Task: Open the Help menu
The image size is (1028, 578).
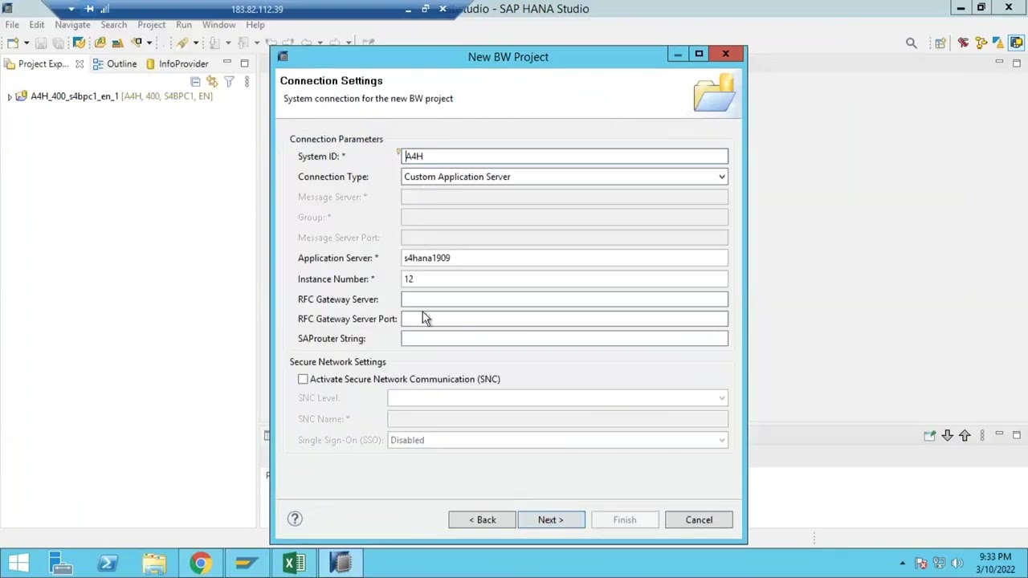Action: 255,25
